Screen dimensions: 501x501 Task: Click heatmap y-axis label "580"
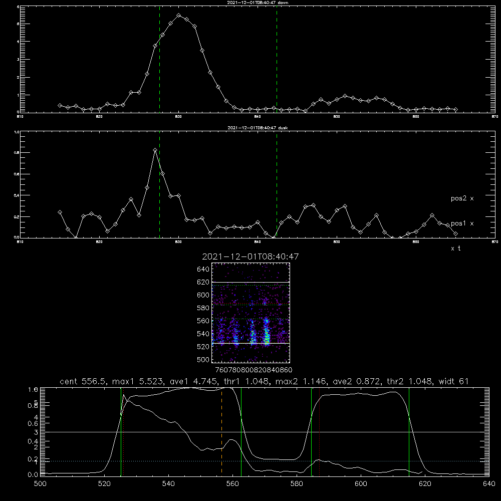click(x=203, y=308)
